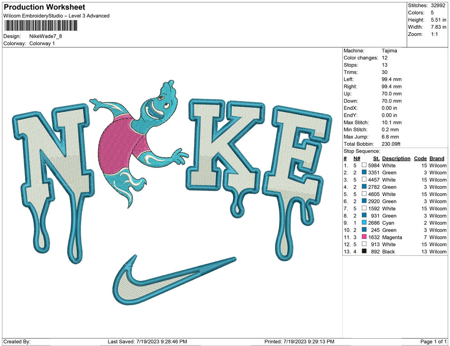
Task: Click the 'Brand' column header
Action: [x=437, y=158]
